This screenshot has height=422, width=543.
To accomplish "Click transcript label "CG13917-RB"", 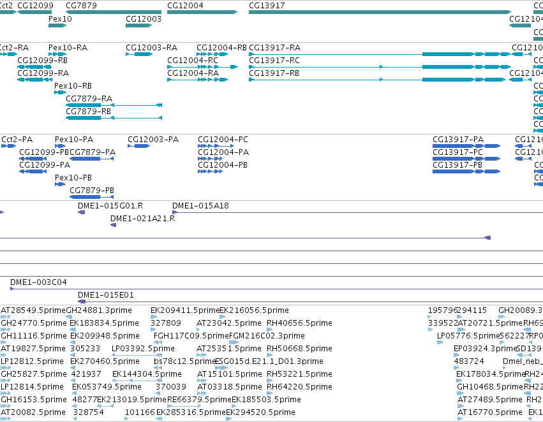I will click(x=274, y=73).
